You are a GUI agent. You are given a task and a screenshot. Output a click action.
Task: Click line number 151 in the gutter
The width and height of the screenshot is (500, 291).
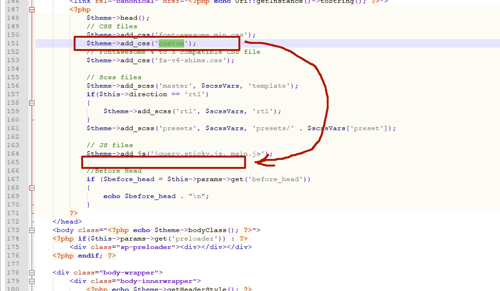click(12, 43)
